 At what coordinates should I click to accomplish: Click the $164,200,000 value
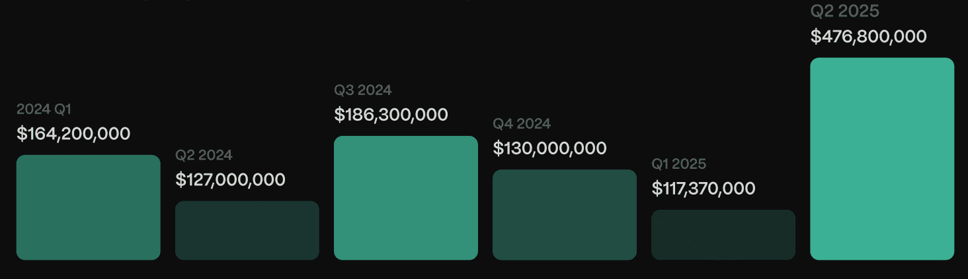click(73, 134)
